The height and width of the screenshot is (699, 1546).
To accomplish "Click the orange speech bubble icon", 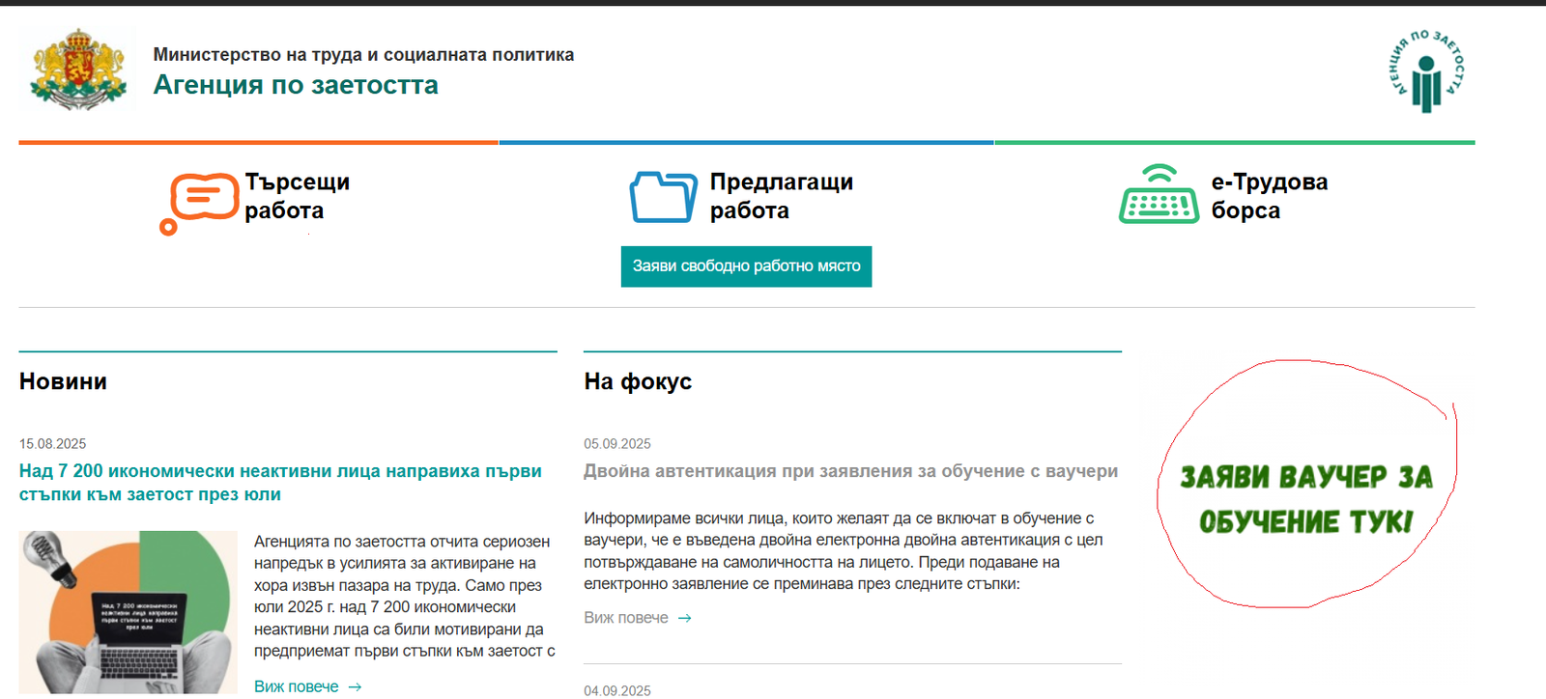I will coord(200,202).
